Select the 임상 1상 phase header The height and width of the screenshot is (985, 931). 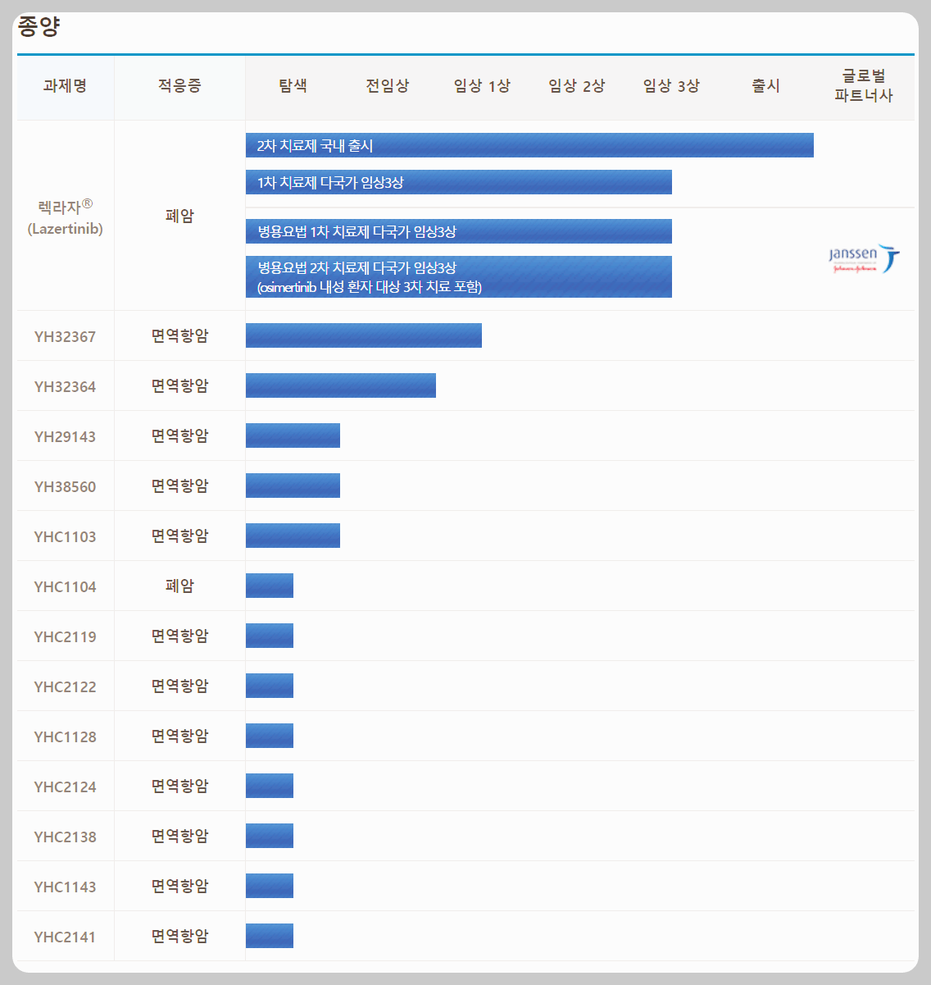(481, 85)
